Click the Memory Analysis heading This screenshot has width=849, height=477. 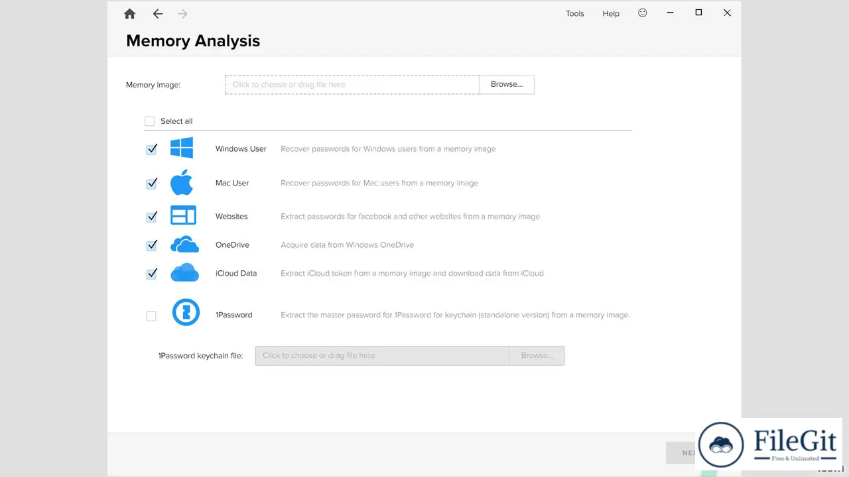coord(193,40)
